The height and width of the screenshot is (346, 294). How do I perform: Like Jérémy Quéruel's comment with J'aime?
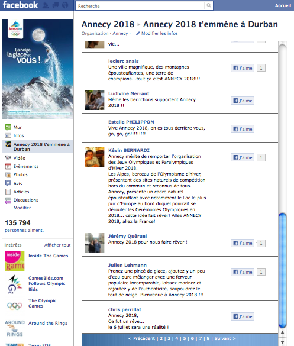[243, 243]
